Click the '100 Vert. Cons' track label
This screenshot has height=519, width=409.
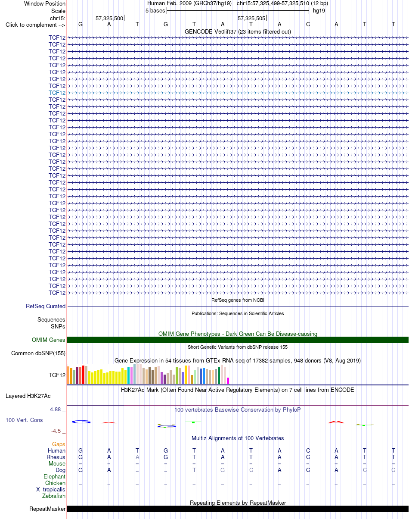(x=24, y=420)
